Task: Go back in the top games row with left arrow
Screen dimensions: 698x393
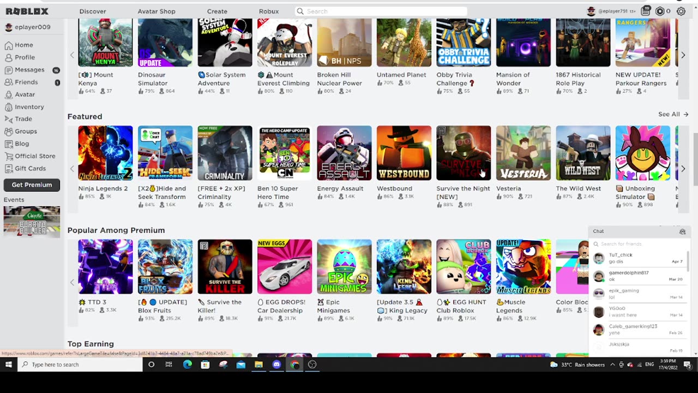Action: pos(72,55)
